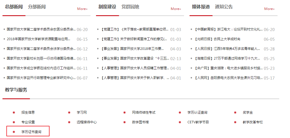Select the 党群园地 tab
This screenshot has width=290, height=138.
coord(130,7)
